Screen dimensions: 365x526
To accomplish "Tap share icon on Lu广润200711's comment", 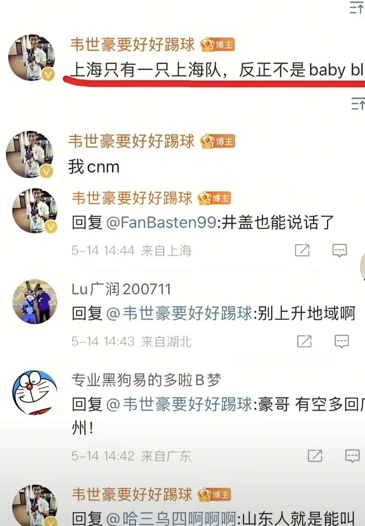I will point(304,341).
